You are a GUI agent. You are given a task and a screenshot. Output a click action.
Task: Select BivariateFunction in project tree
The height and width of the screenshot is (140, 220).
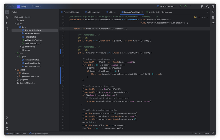(32, 34)
